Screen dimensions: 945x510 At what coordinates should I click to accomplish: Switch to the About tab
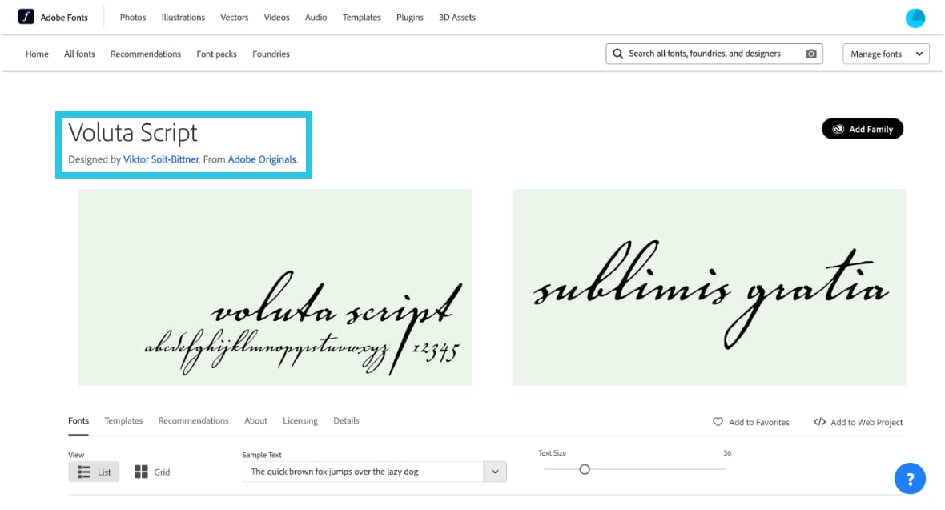click(255, 421)
